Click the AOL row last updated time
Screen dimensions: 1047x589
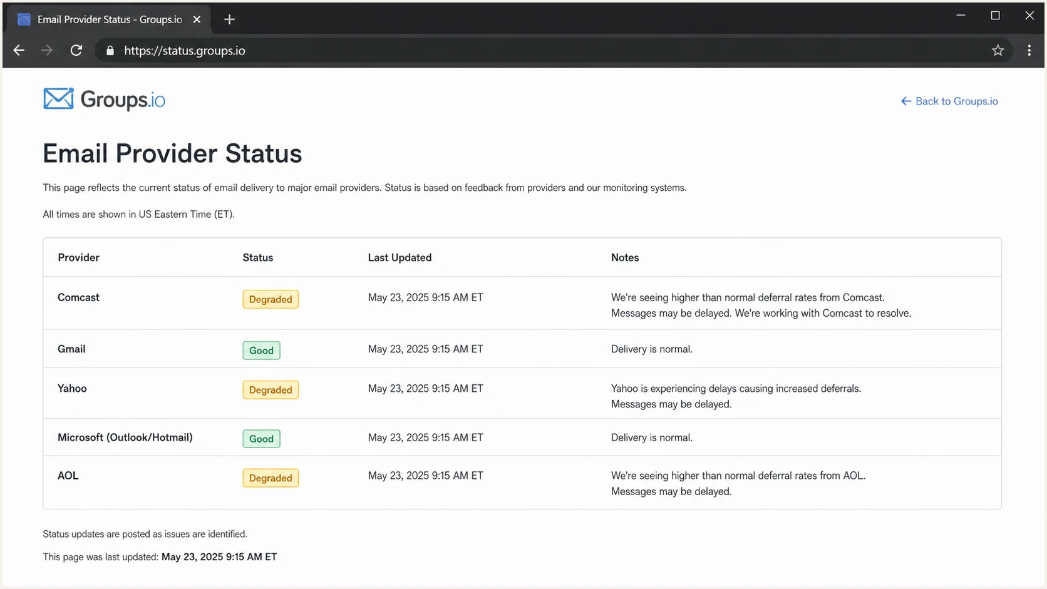pos(426,476)
